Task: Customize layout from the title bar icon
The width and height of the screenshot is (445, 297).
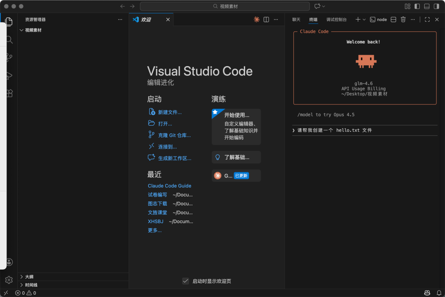Action: [x=407, y=7]
